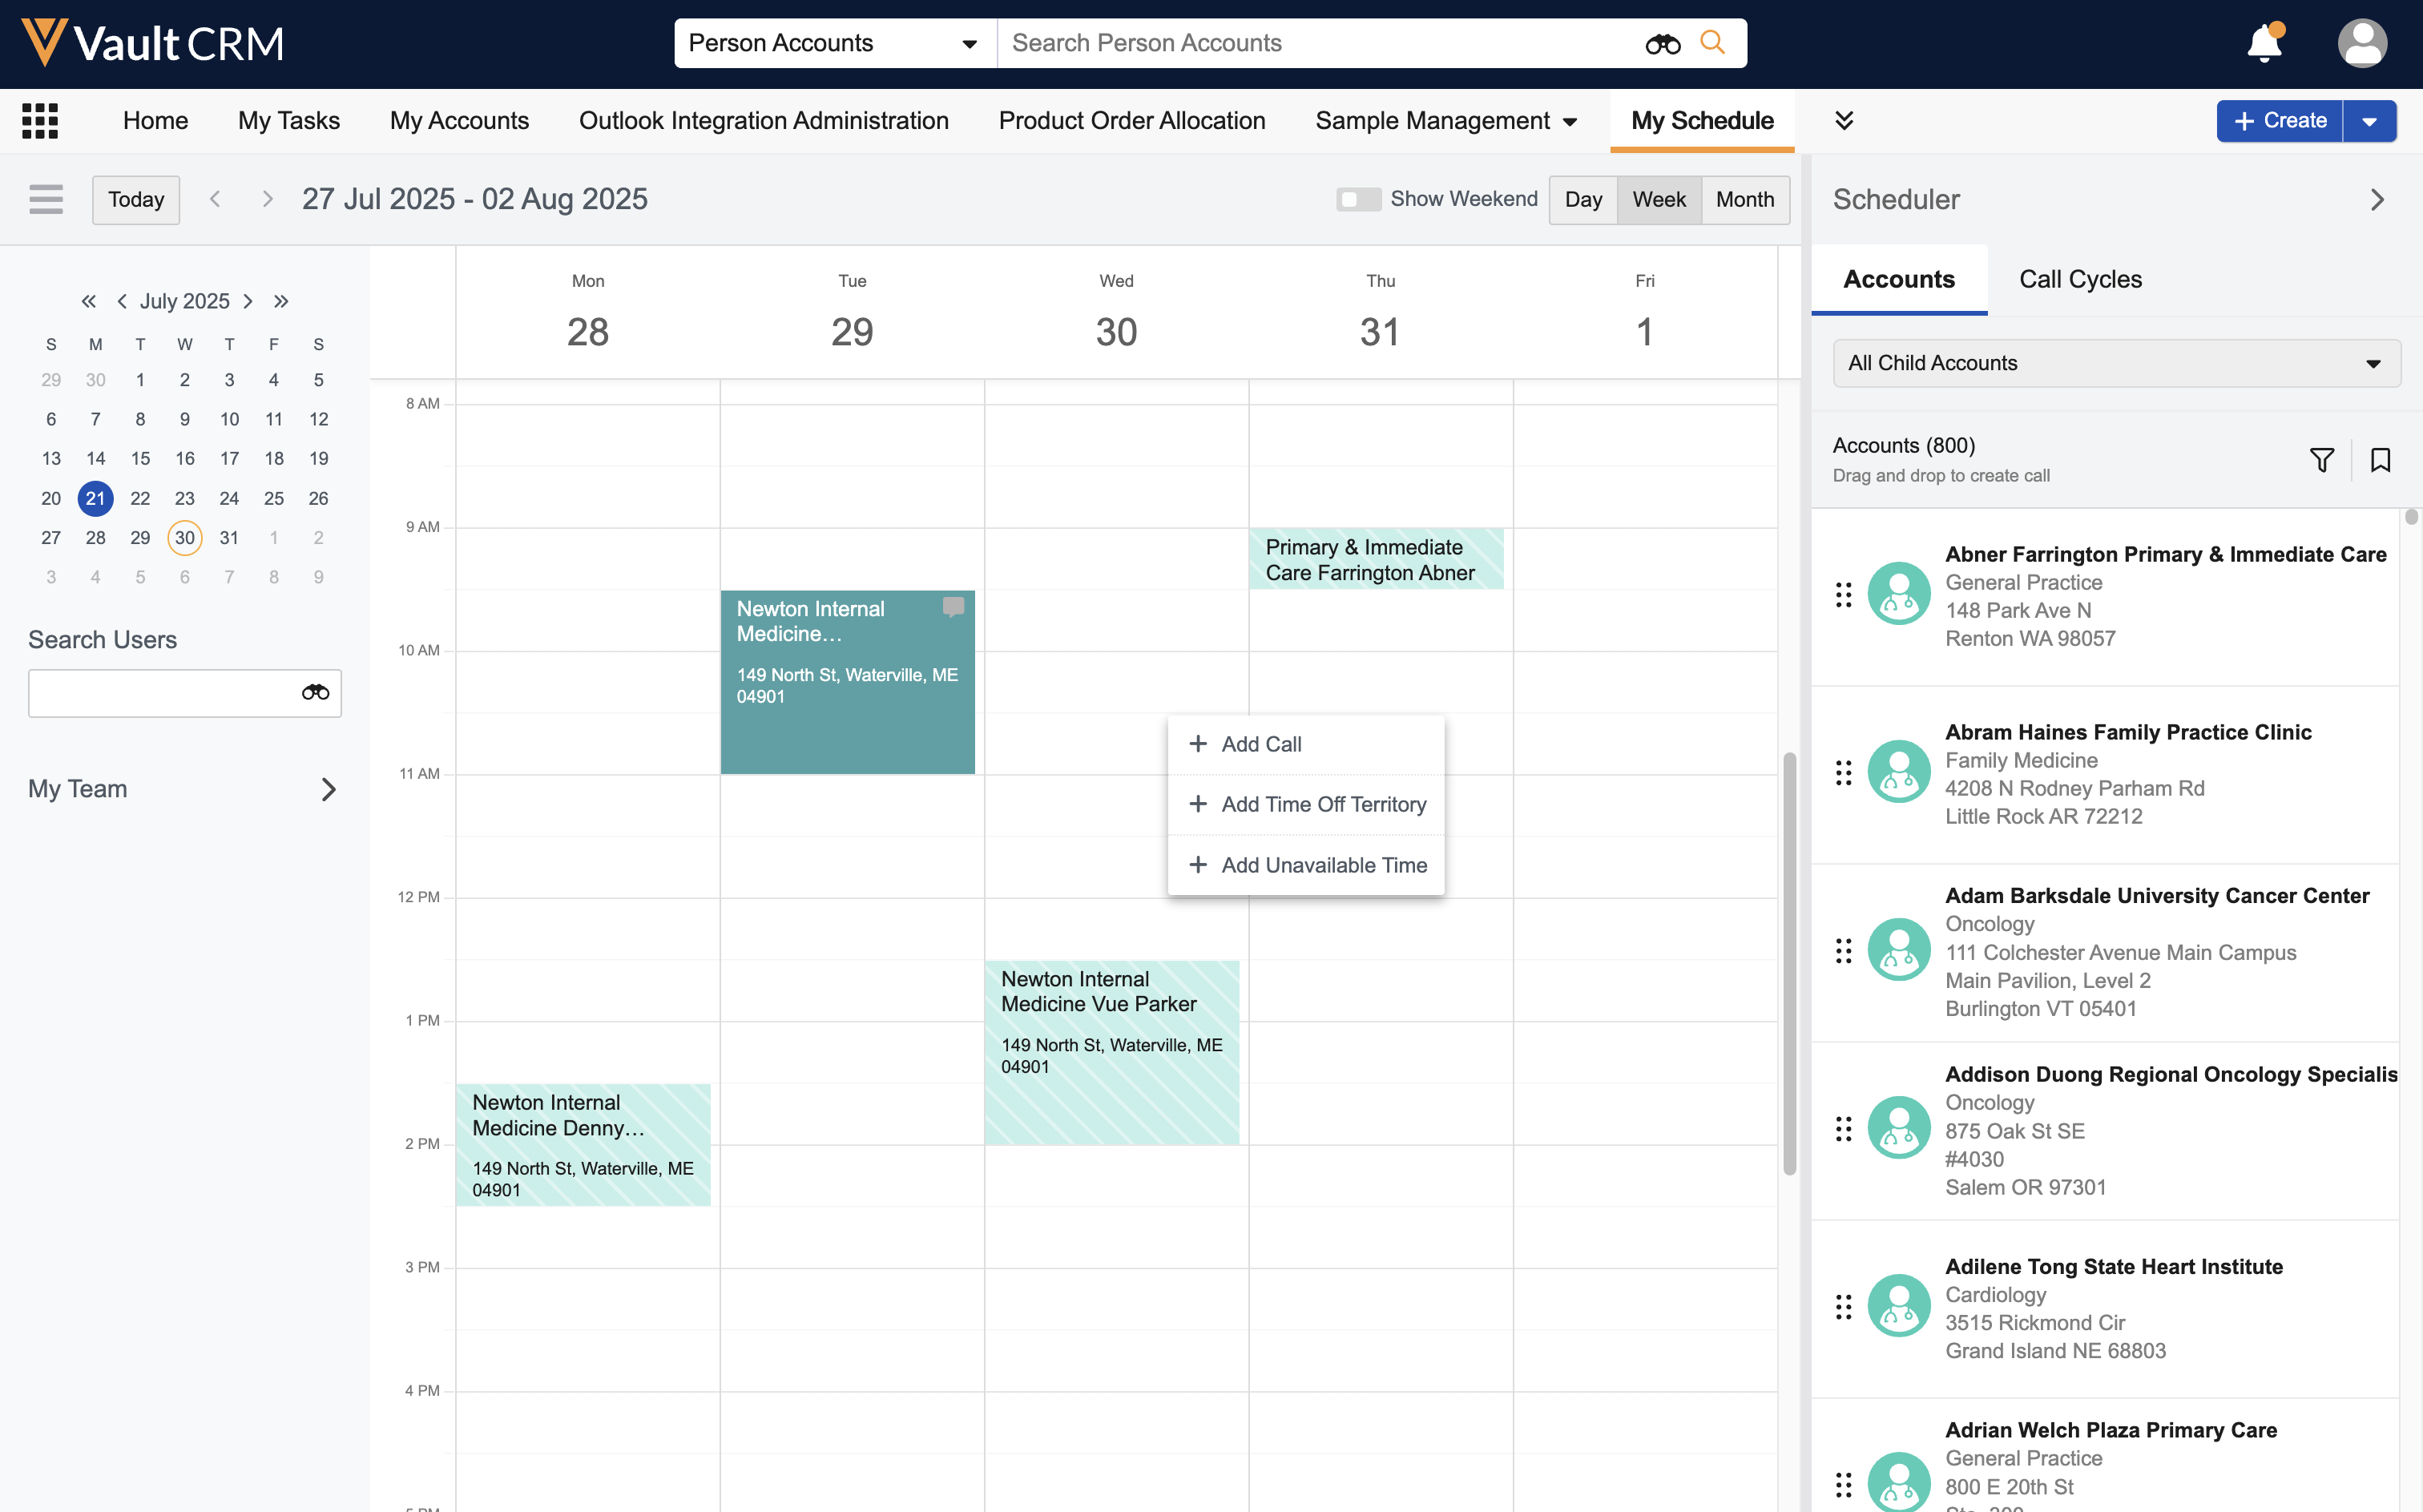
Task: Switch to the Call Cycles tab
Action: [2080, 279]
